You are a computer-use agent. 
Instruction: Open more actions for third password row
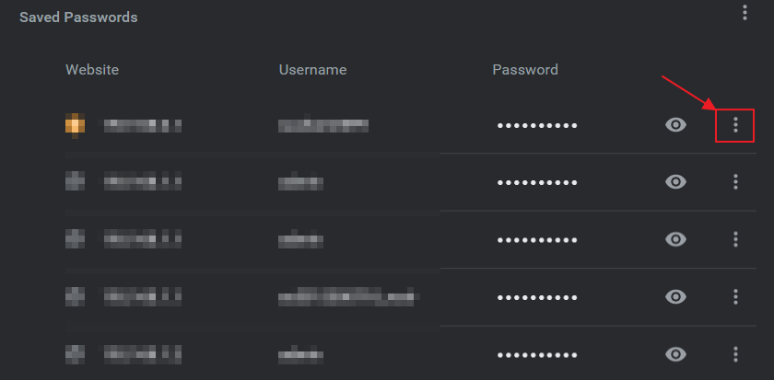pos(735,239)
